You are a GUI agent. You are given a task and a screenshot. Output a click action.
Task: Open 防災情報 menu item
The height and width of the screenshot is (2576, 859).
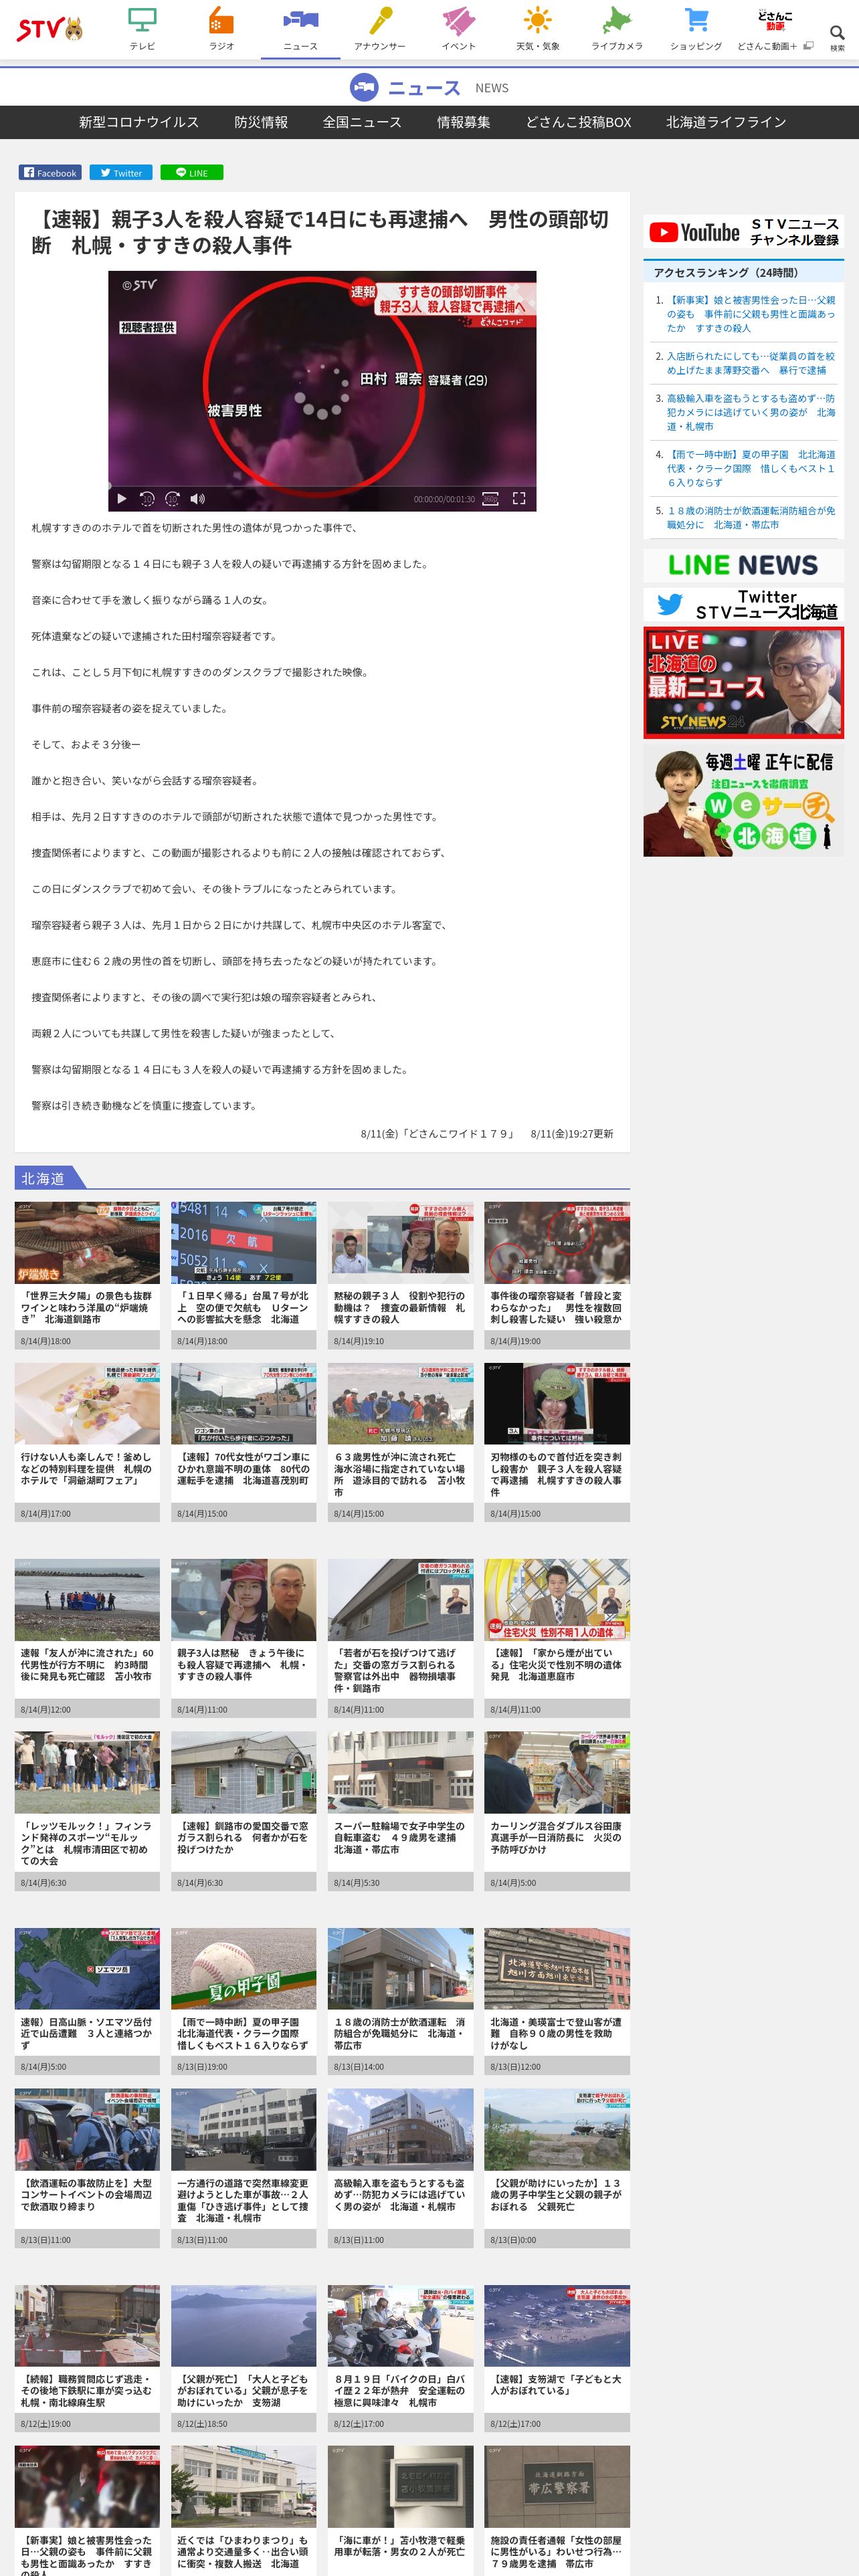pos(261,122)
